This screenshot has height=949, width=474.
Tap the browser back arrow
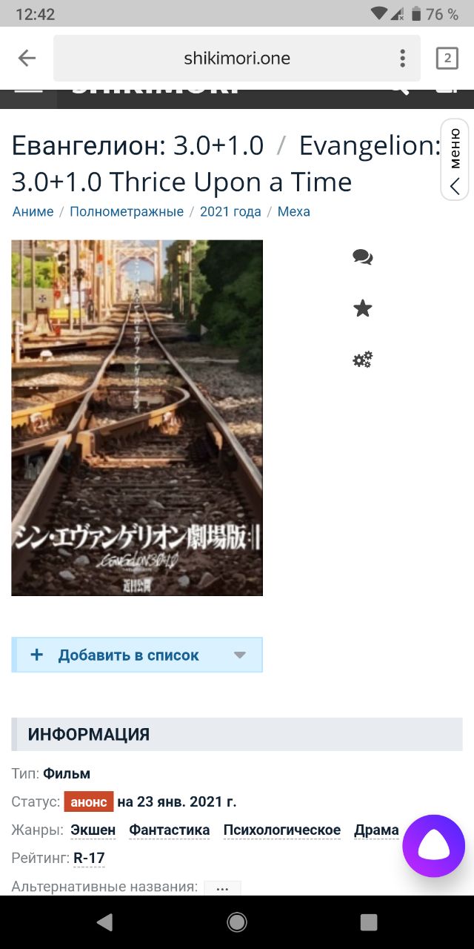point(27,58)
